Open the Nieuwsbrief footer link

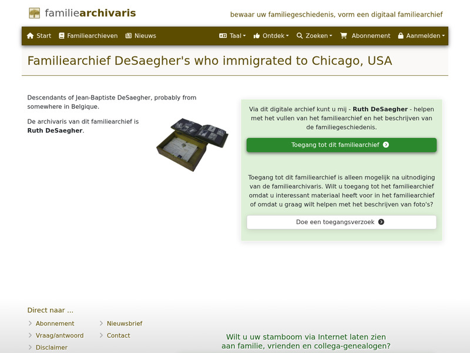click(x=125, y=323)
